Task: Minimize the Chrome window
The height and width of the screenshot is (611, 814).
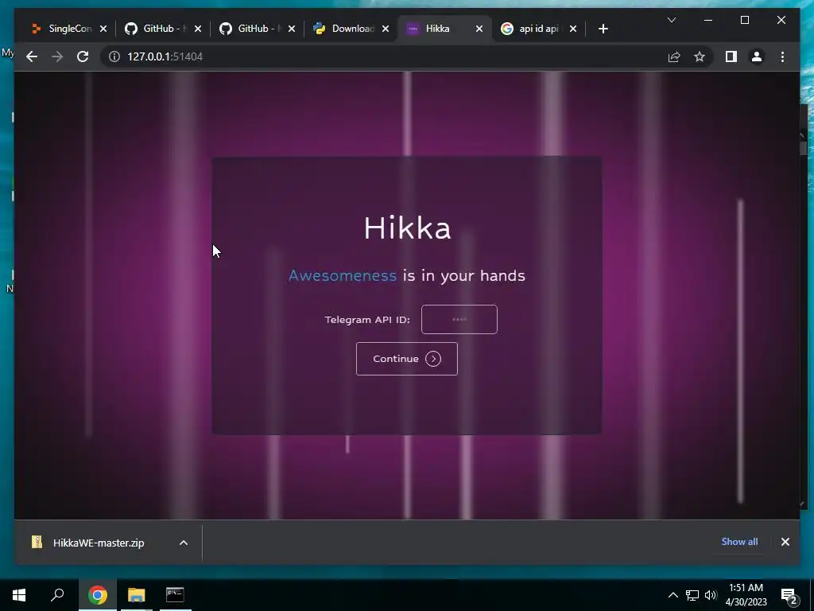Action: 708,20
